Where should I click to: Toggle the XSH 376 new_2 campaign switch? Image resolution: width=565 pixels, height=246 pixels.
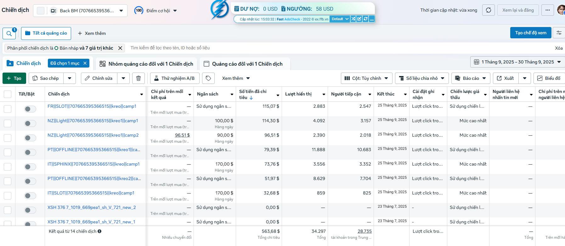[x=30, y=210]
